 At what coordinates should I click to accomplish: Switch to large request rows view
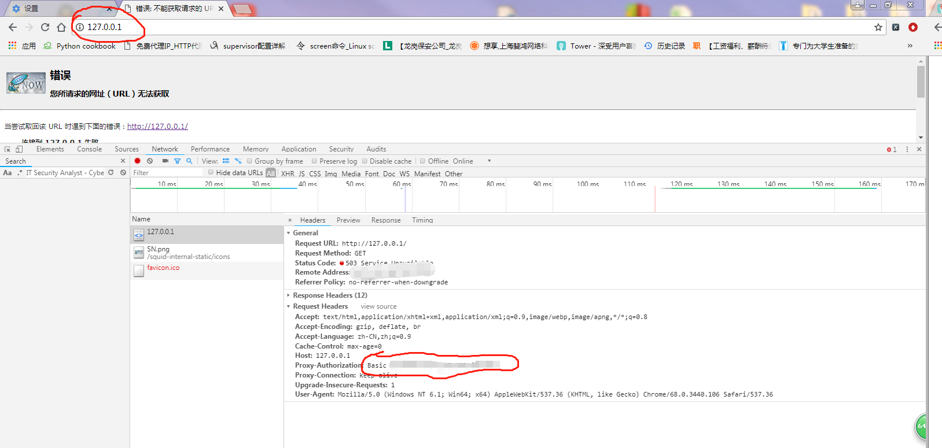point(226,161)
